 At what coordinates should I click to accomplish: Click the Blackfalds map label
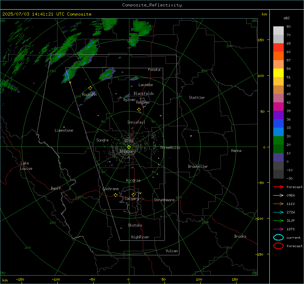144,94
